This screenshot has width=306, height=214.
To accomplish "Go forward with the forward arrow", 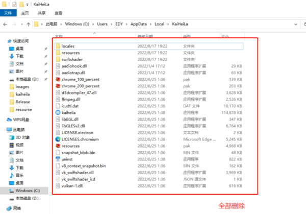I will [x=14, y=24].
